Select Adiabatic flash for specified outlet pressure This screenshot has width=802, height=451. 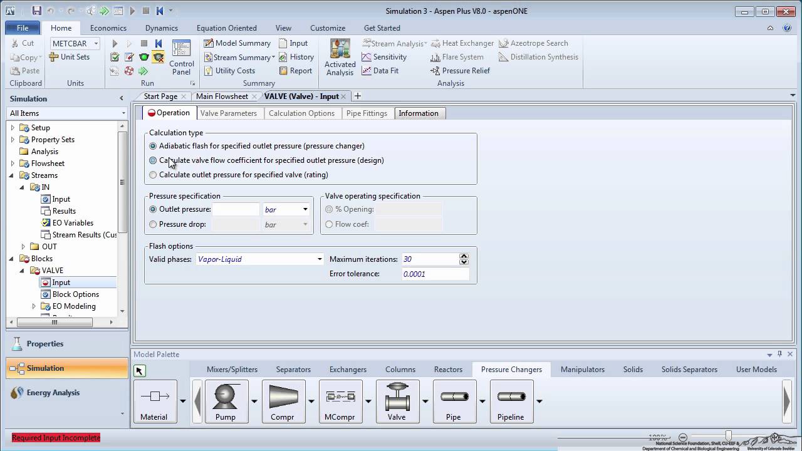pos(153,146)
